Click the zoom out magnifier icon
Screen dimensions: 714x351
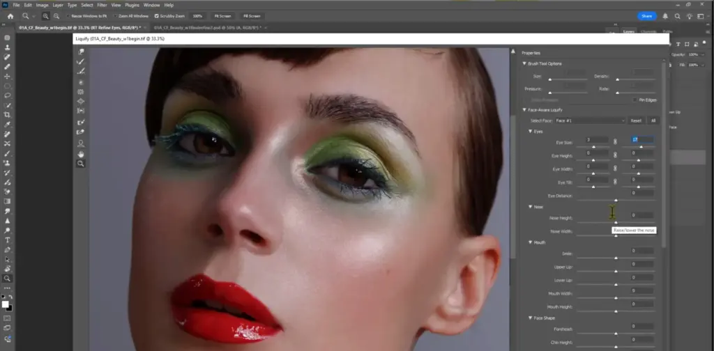click(55, 15)
